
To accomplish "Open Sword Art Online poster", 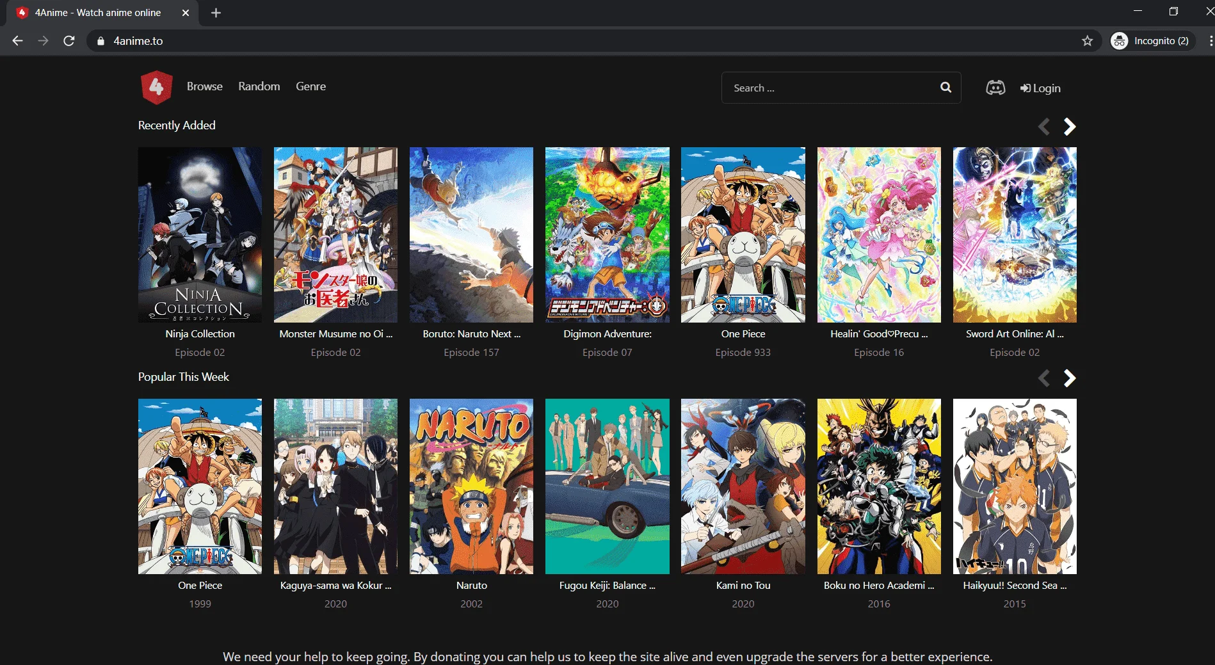I will pyautogui.click(x=1015, y=235).
